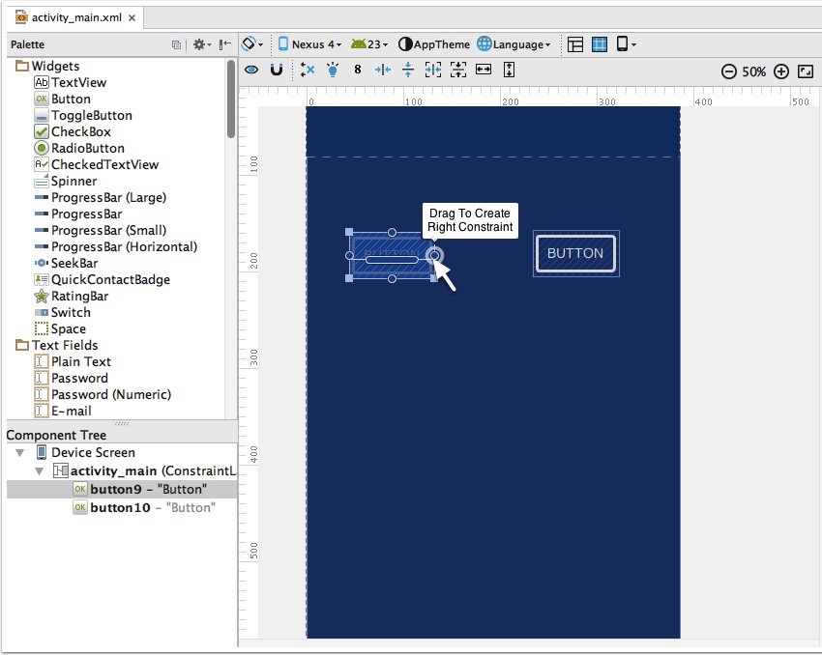Click the AppTheme theme selector

(434, 44)
